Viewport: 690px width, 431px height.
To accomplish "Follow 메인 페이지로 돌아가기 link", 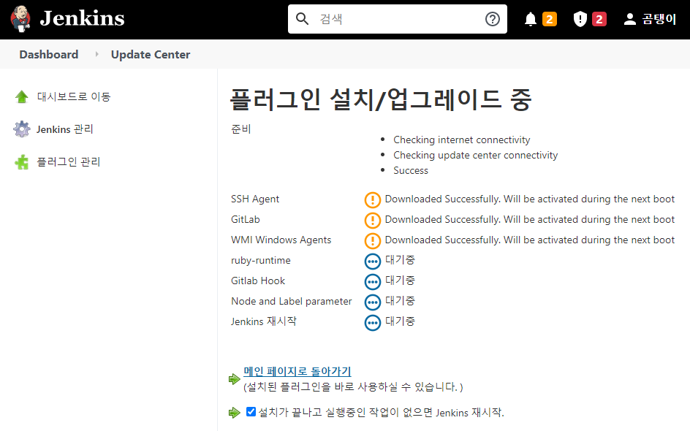I will 297,371.
